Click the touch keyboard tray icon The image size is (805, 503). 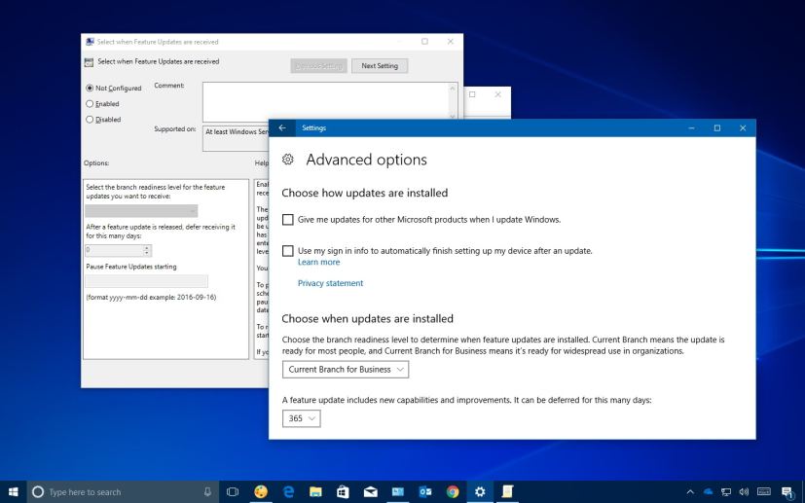click(x=764, y=491)
